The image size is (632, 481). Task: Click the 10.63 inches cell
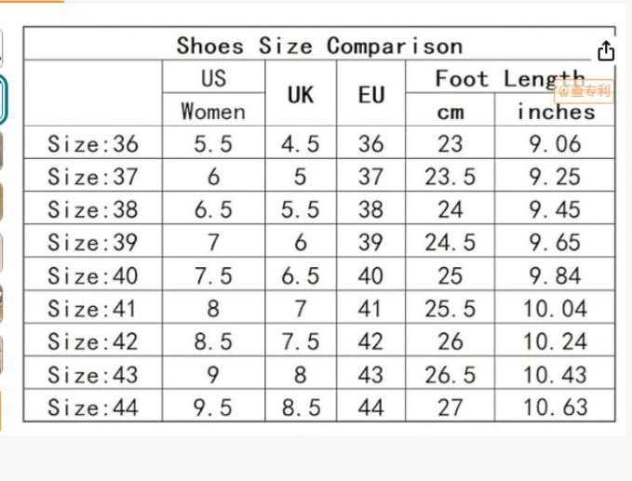tap(556, 408)
